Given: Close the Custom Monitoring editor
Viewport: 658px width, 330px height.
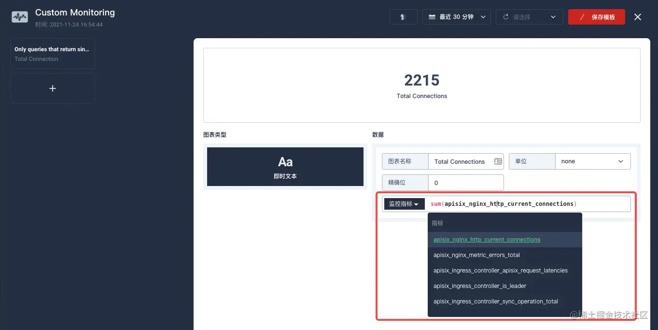Looking at the screenshot, I should pos(638,17).
